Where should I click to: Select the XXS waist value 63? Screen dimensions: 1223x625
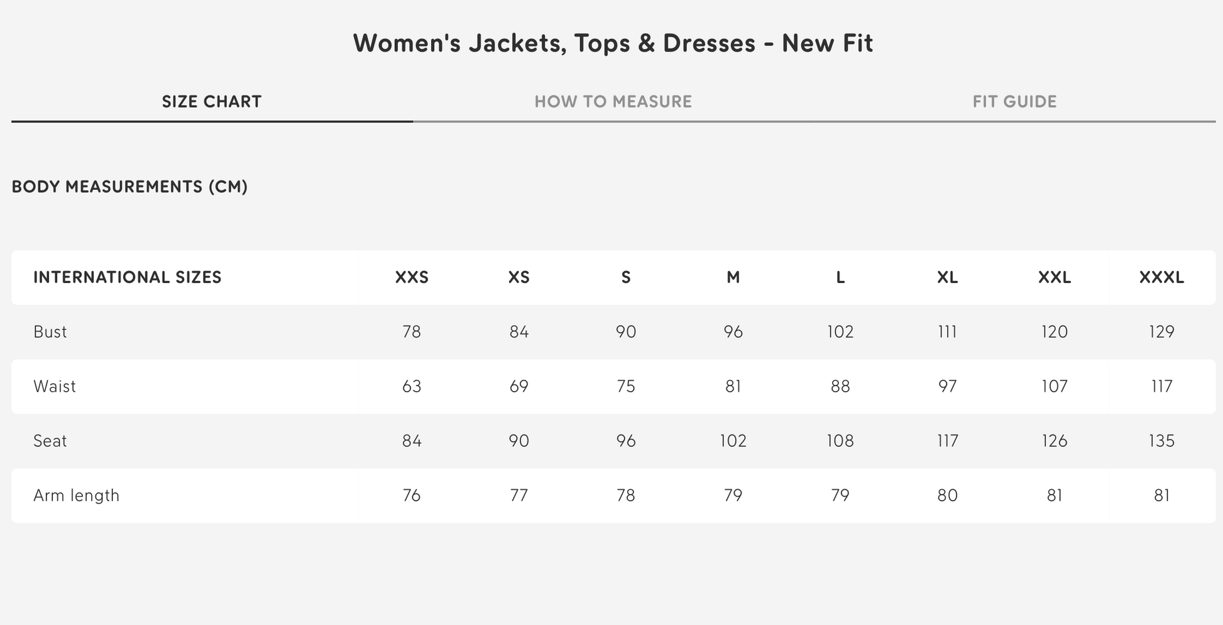412,387
